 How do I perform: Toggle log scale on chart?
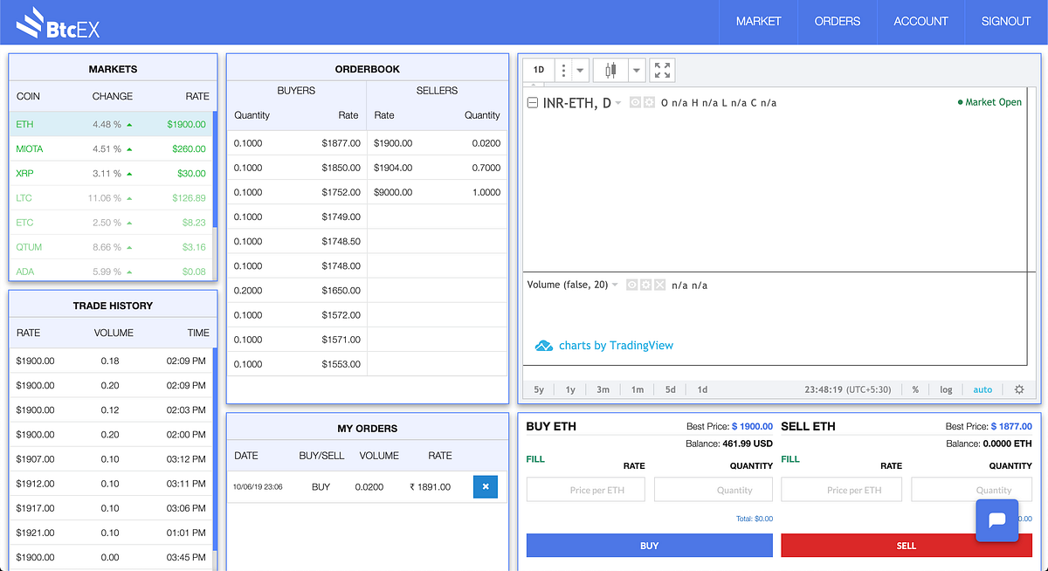click(946, 389)
